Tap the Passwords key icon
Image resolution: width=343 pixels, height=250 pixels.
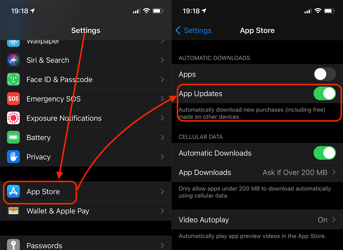[x=13, y=245]
